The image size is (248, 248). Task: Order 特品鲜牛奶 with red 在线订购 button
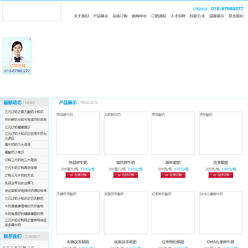78,175
